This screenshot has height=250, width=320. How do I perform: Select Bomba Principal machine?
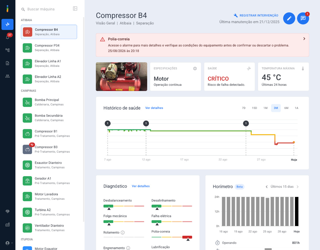(49, 102)
